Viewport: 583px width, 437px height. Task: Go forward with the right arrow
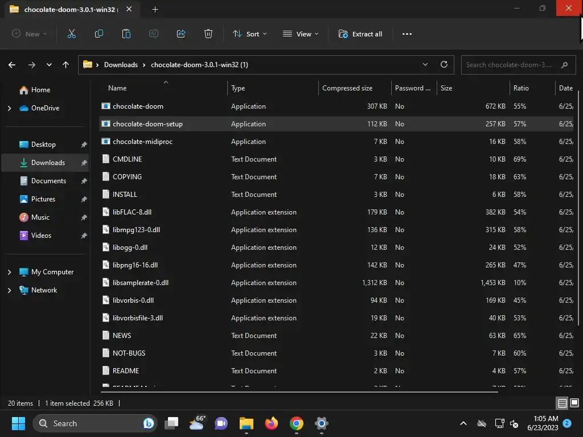tap(32, 65)
